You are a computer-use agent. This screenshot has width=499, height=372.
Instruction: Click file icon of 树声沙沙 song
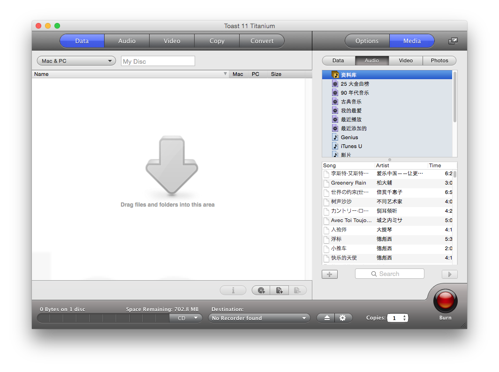(x=326, y=202)
